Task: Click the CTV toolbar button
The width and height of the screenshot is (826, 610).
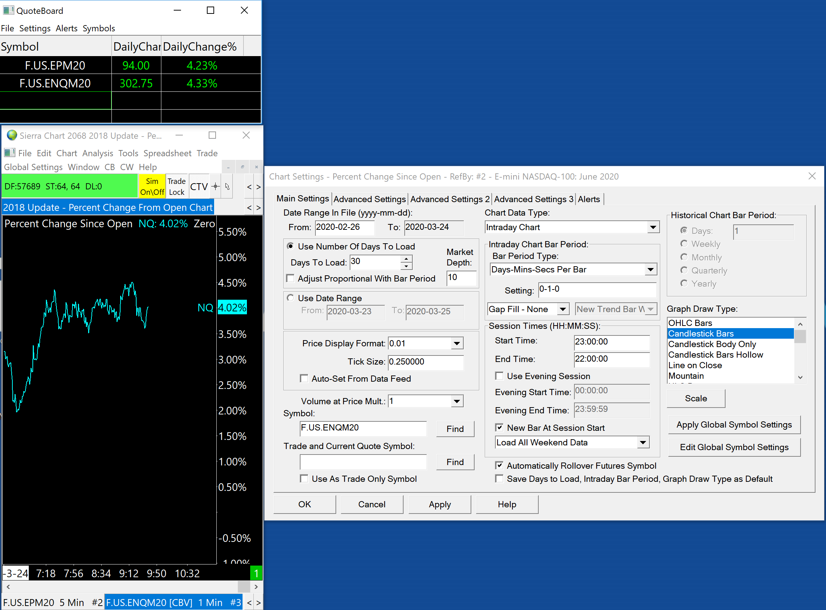Action: [198, 186]
